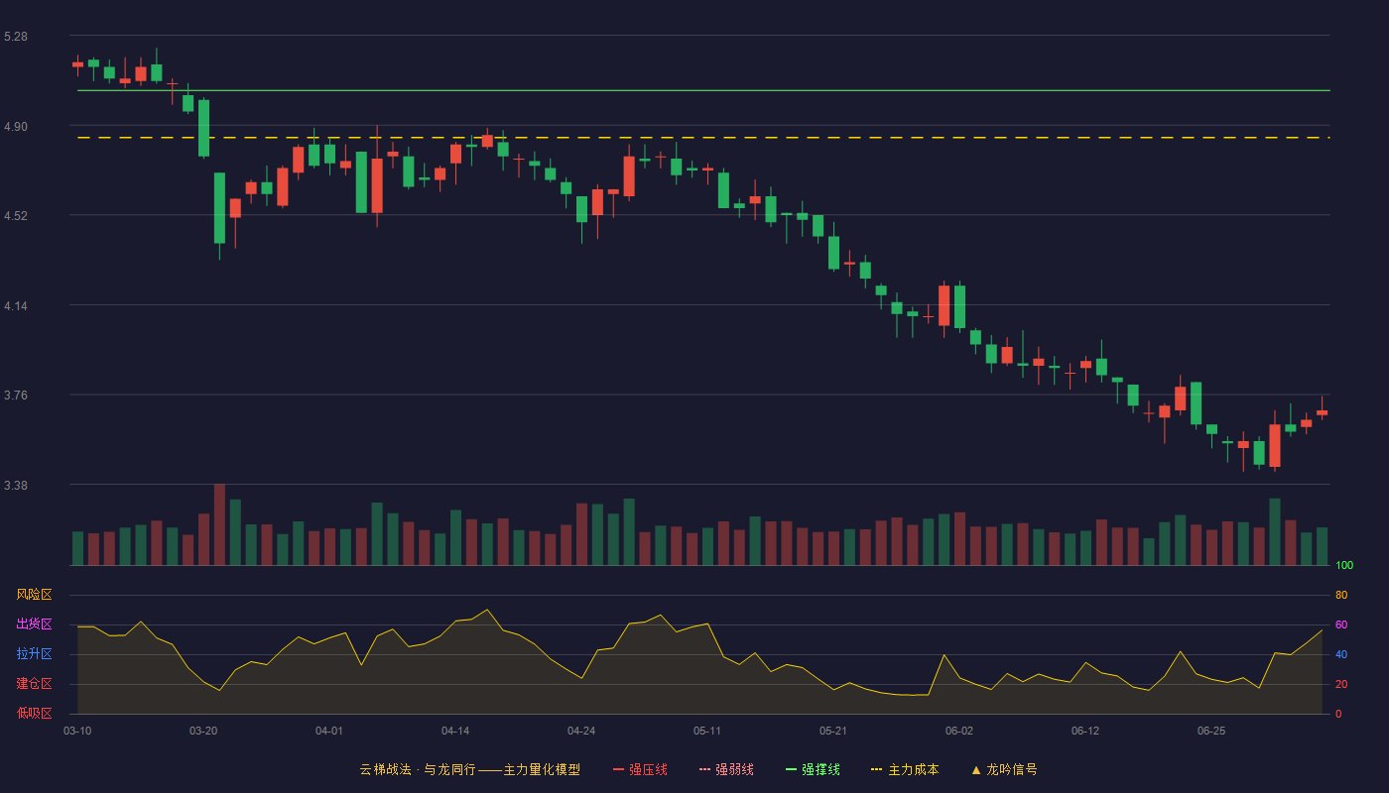Toggle the green 强撑线 legend entry
1389x793 pixels.
pos(813,769)
